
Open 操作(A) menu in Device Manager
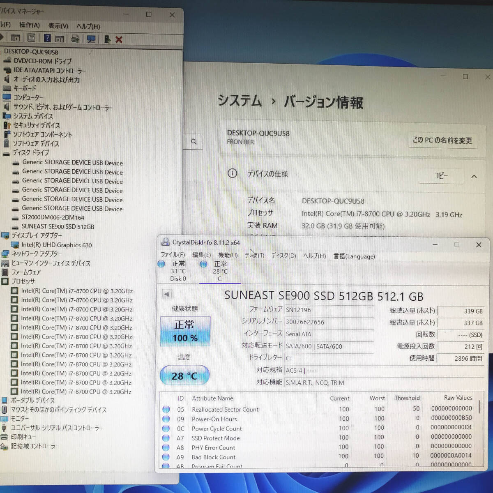[30, 25]
